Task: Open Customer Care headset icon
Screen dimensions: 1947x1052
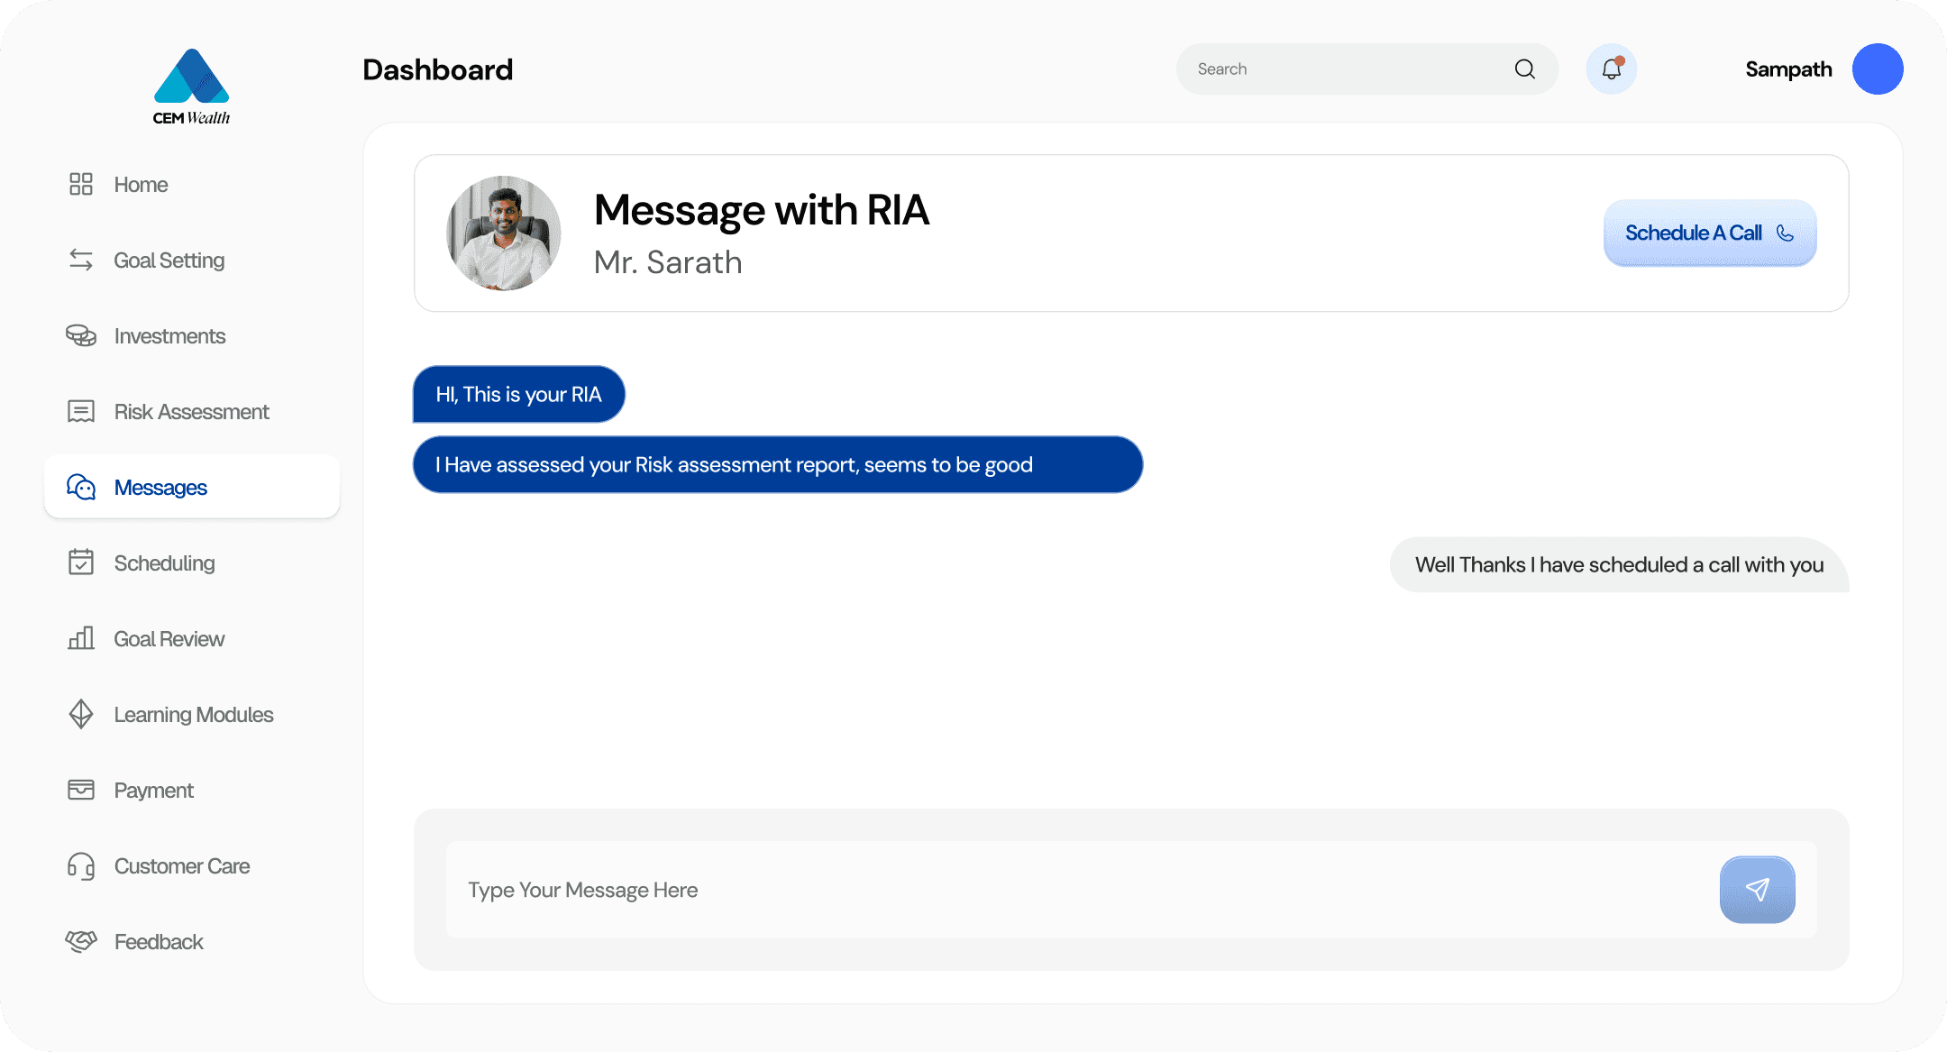Action: coord(81,865)
